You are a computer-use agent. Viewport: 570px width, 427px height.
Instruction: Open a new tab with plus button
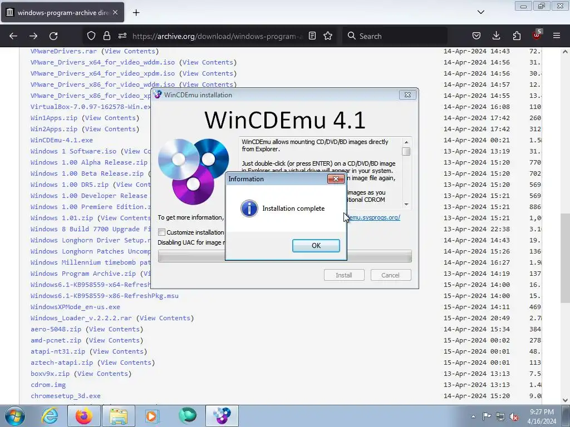pyautogui.click(x=136, y=13)
